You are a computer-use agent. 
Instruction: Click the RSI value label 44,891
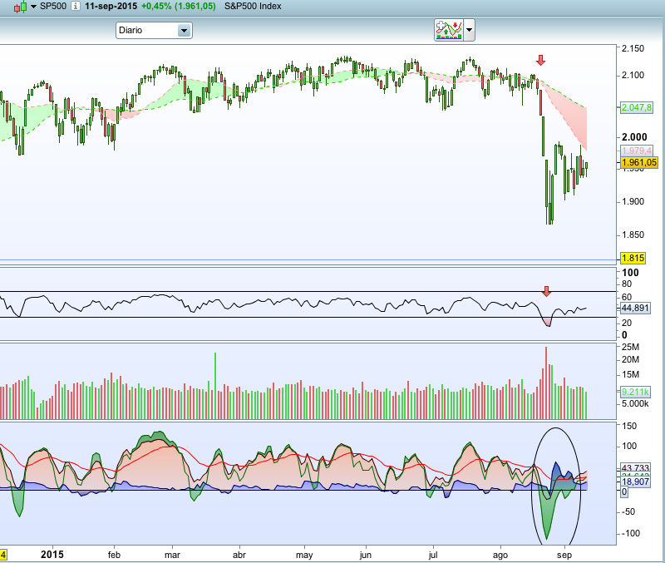(635, 308)
